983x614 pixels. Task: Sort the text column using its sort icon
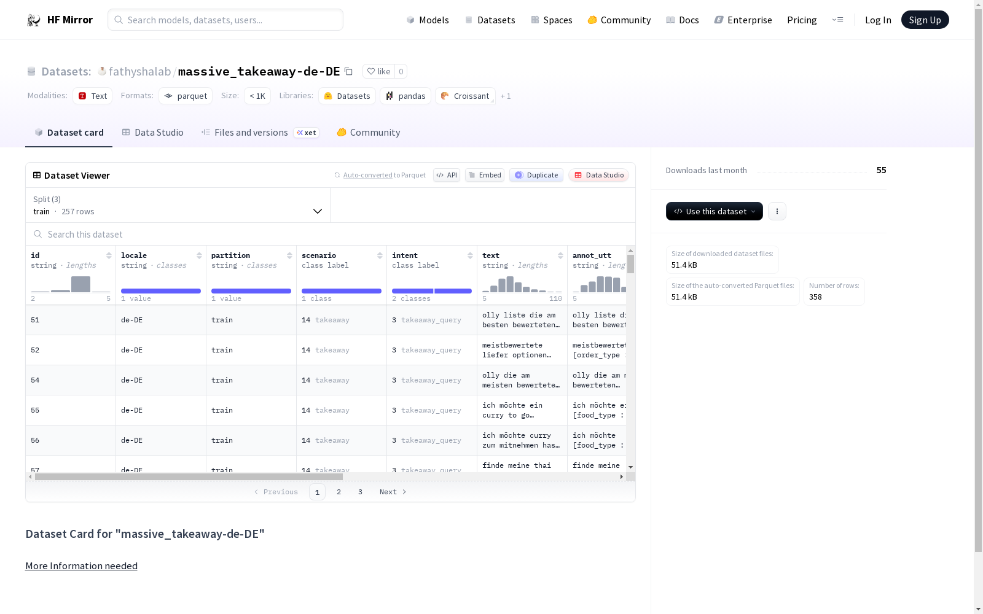click(560, 255)
